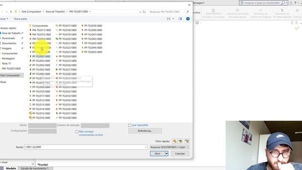Image resolution: width=302 pixels, height=170 pixels.
Task: Click the magnifier in folder search box
Action: [x=188, y=12]
